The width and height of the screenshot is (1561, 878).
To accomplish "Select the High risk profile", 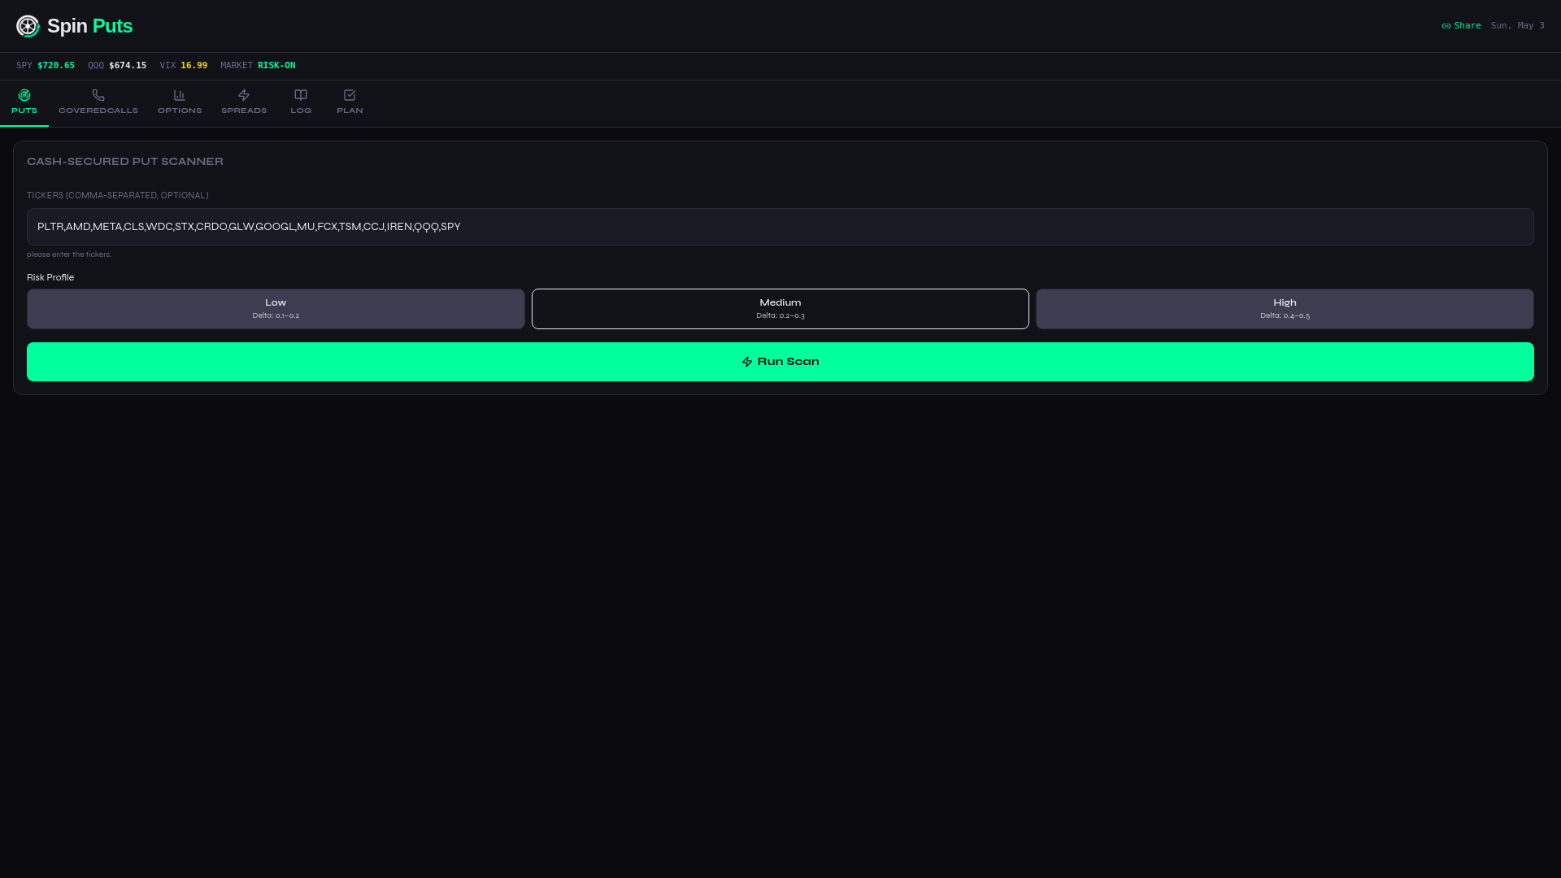I will pos(1285,309).
